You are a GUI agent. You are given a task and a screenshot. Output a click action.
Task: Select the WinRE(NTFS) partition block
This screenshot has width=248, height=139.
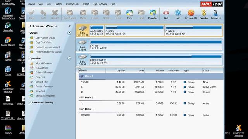click(97, 31)
